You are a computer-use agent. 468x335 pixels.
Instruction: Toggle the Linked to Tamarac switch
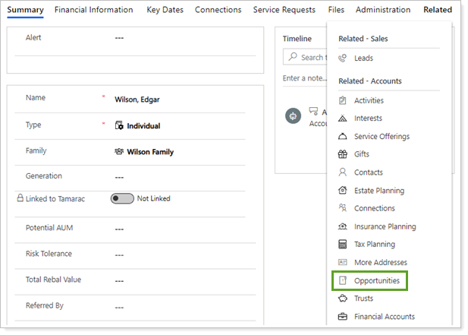click(122, 198)
